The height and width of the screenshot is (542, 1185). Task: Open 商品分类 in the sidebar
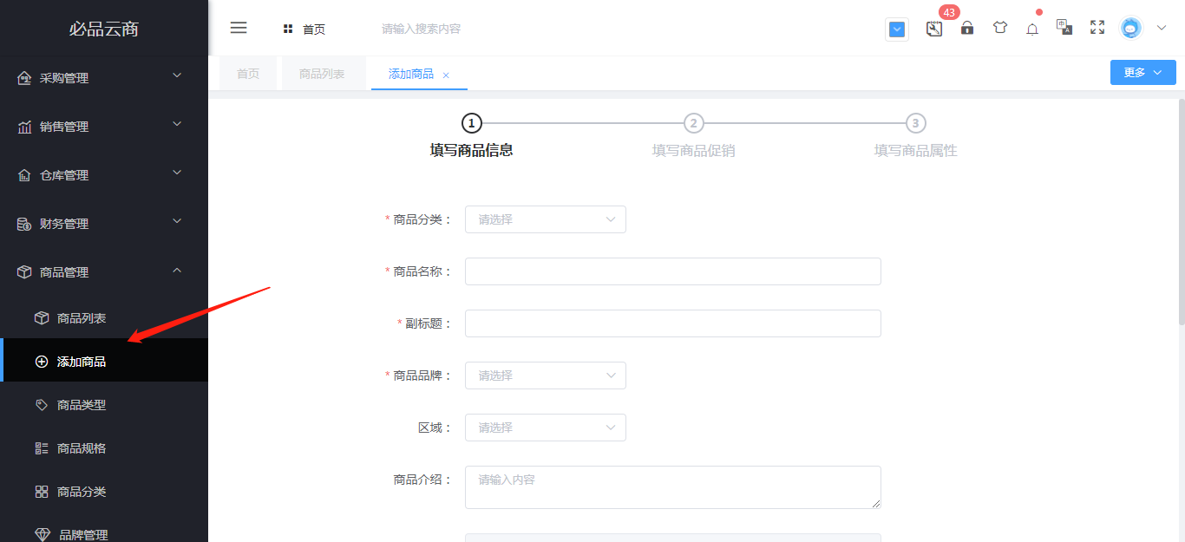pos(104,491)
